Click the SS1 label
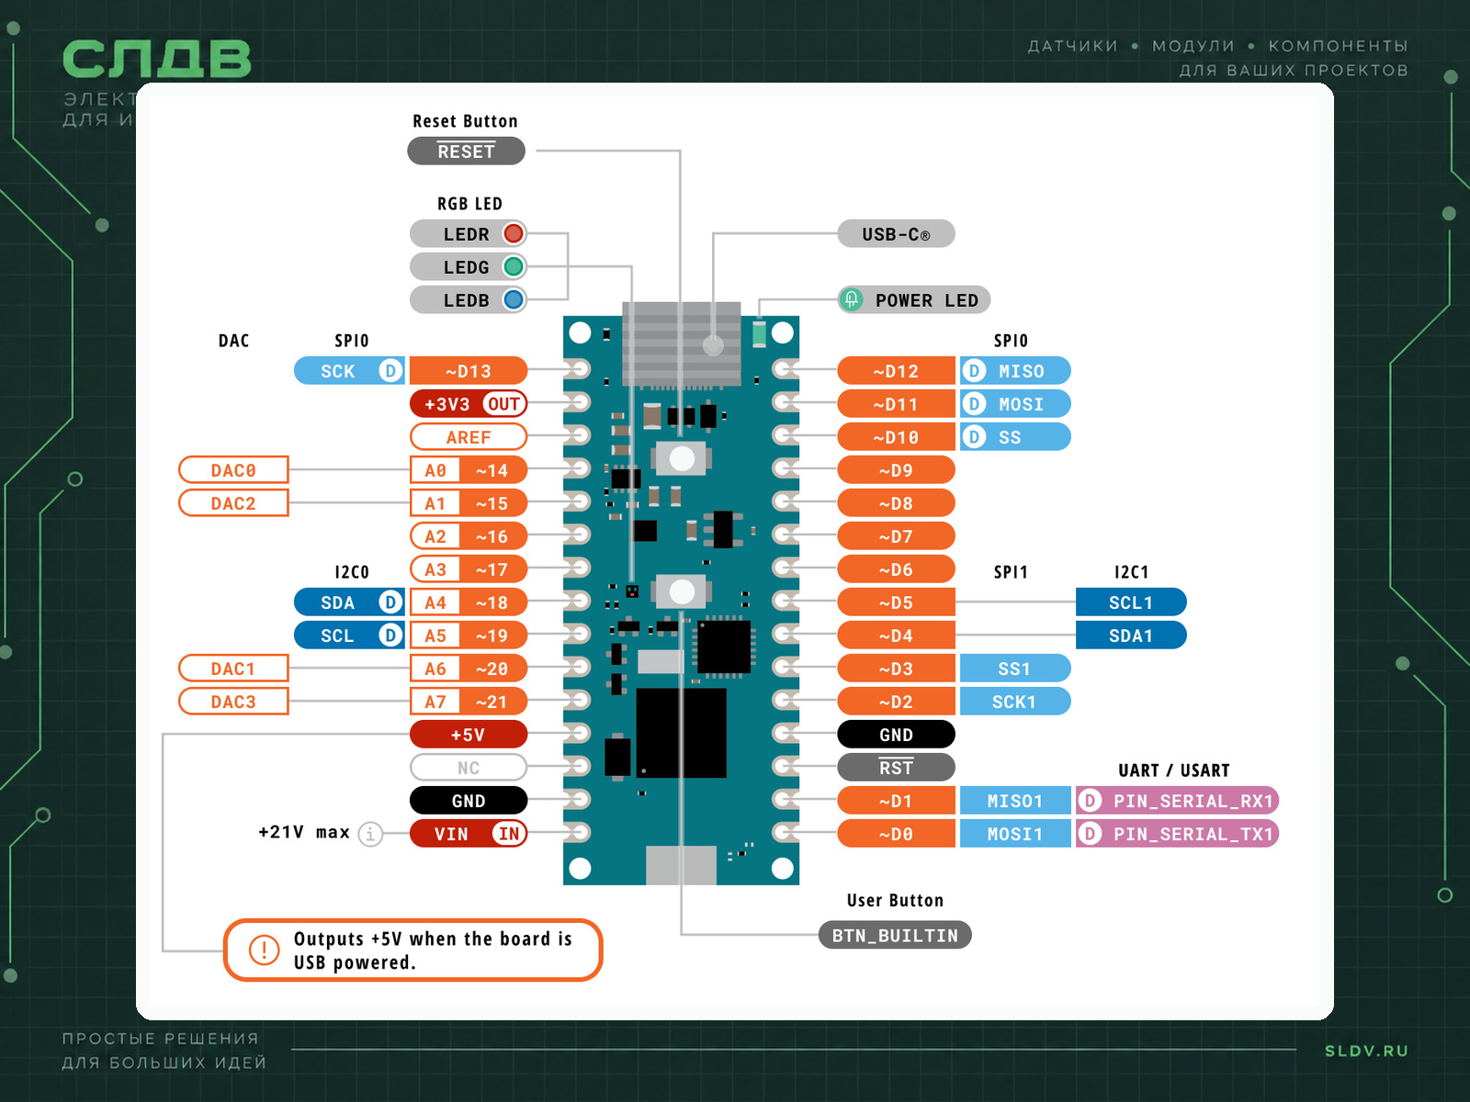The width and height of the screenshot is (1470, 1102). click(x=1015, y=669)
